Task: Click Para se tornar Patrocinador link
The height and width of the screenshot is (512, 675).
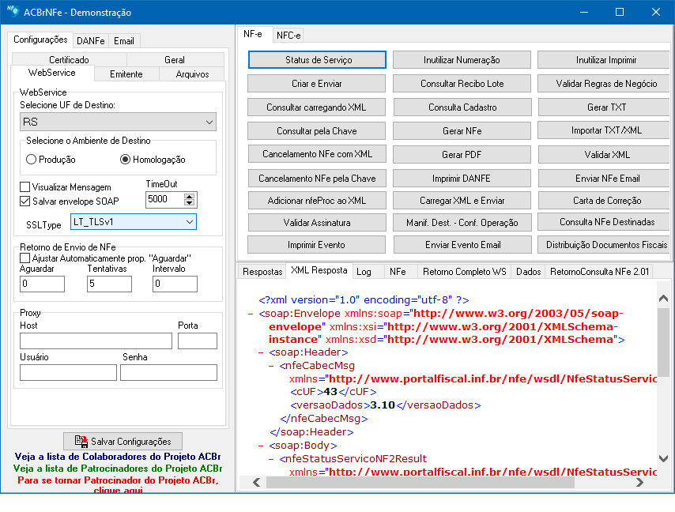Action: tap(118, 484)
